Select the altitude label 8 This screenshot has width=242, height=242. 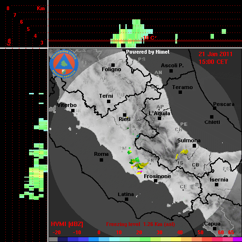click(x=8, y=8)
